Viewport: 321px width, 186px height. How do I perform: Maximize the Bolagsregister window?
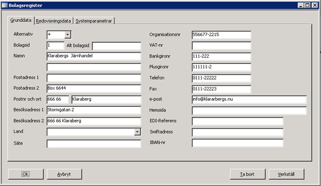308,5
